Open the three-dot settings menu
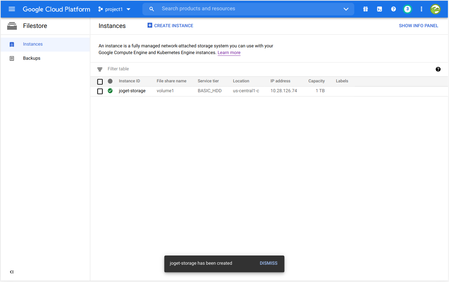 point(421,9)
